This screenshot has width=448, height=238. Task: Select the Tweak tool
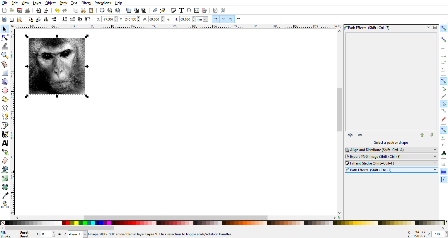point(5,46)
